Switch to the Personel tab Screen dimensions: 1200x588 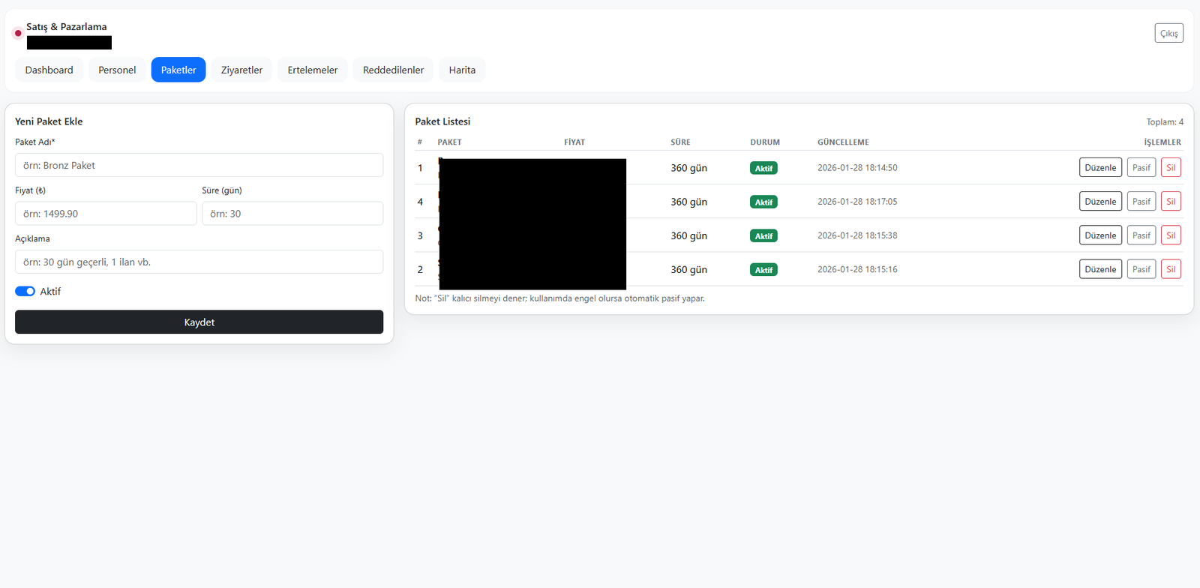point(117,70)
